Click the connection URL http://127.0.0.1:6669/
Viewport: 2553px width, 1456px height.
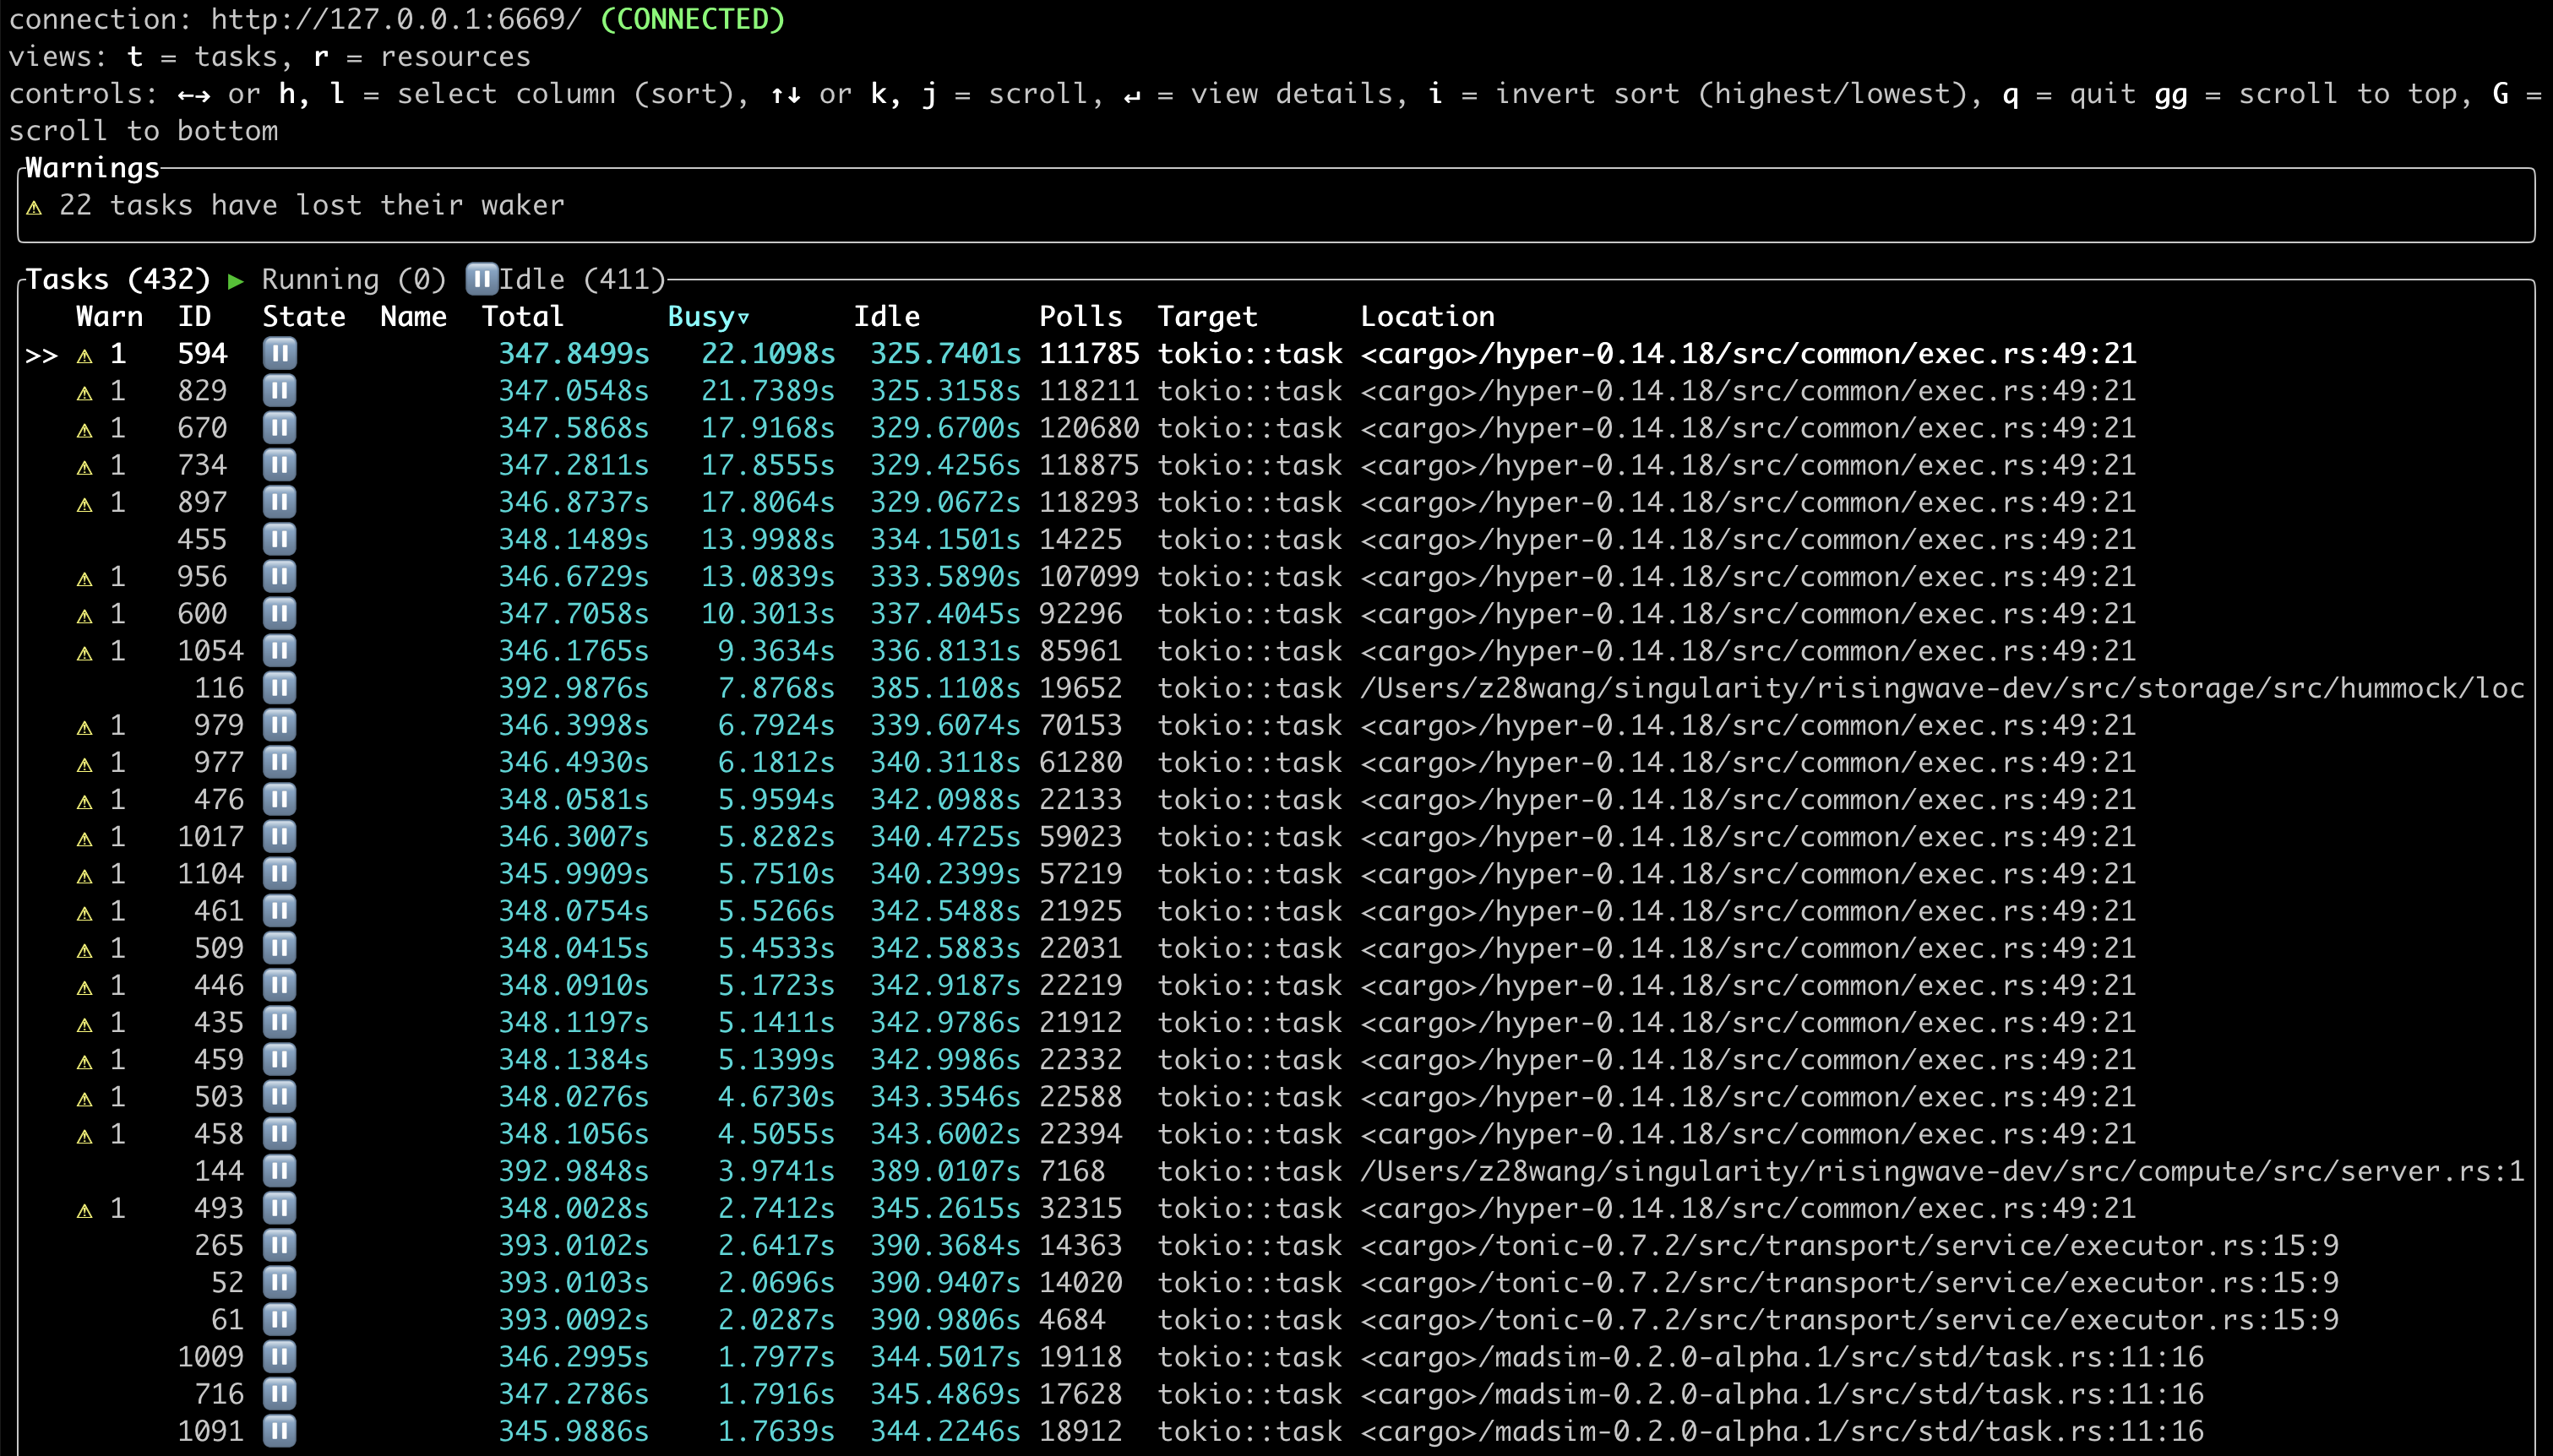tap(397, 19)
